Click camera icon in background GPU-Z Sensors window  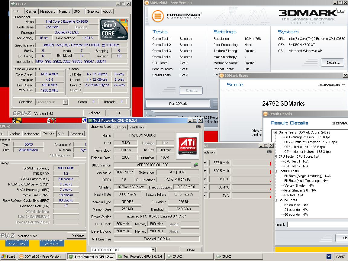269,152
